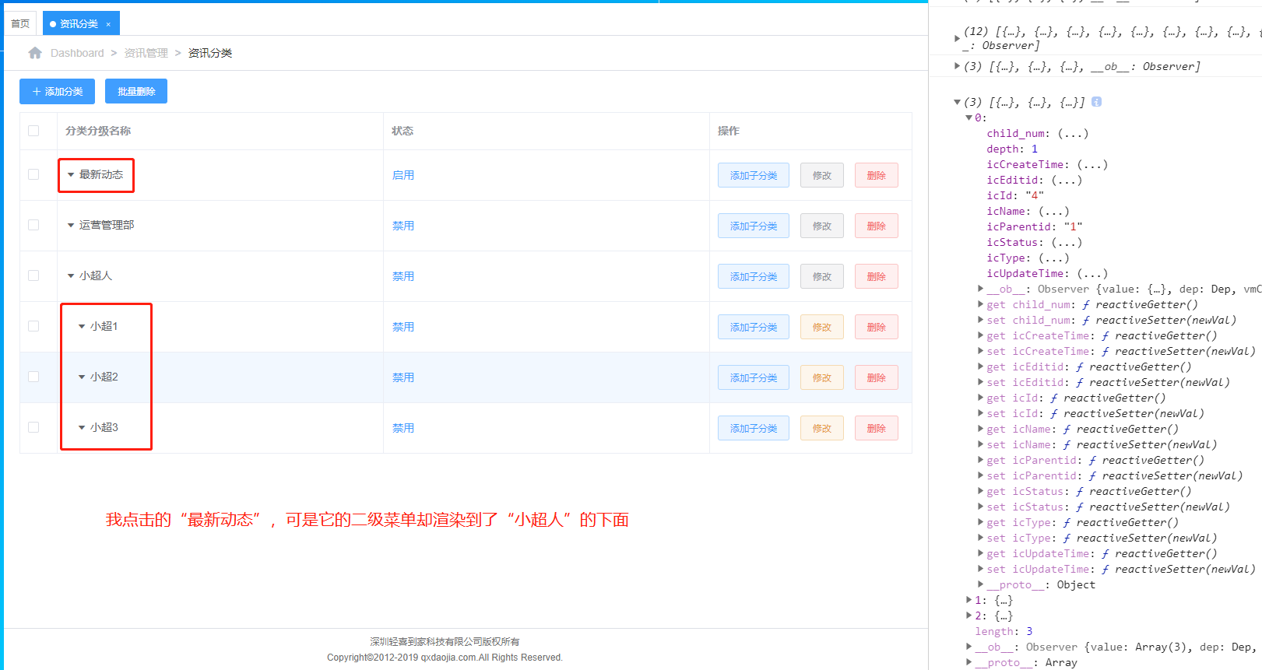The width and height of the screenshot is (1262, 670).
Task: Expand the __proto__: Object entry
Action: point(981,584)
